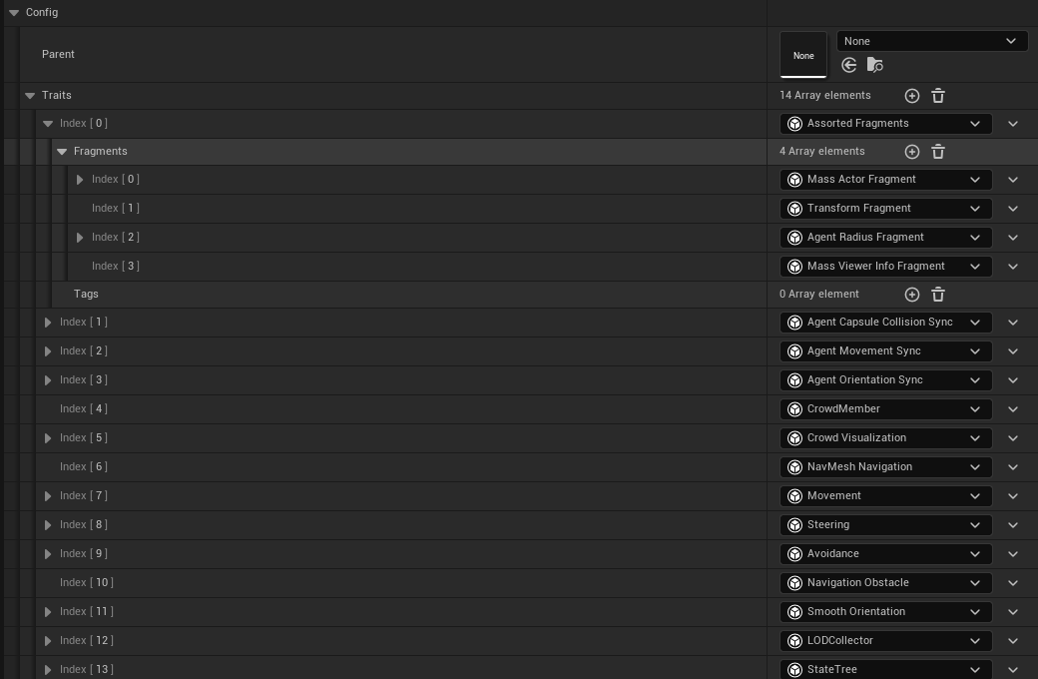
Task: Add element to the Traits array
Action: point(911,96)
